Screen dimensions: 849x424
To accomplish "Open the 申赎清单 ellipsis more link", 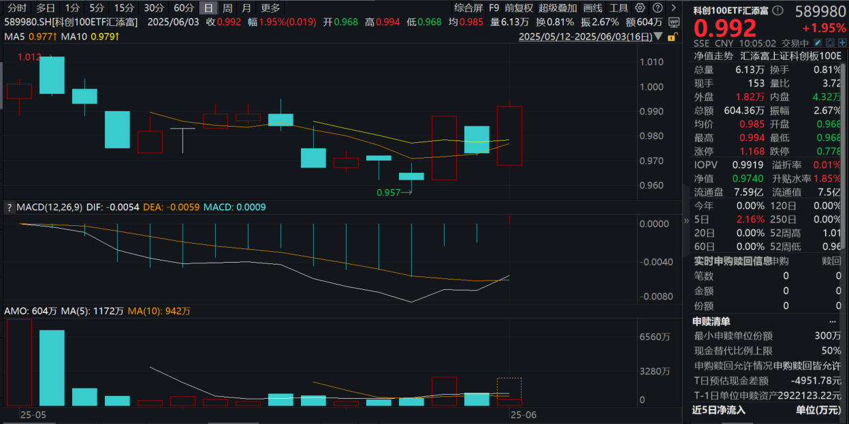I will (832, 321).
